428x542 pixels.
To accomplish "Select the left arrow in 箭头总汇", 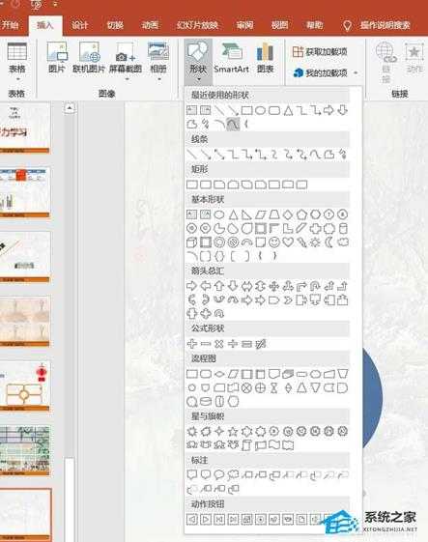I will [206, 286].
